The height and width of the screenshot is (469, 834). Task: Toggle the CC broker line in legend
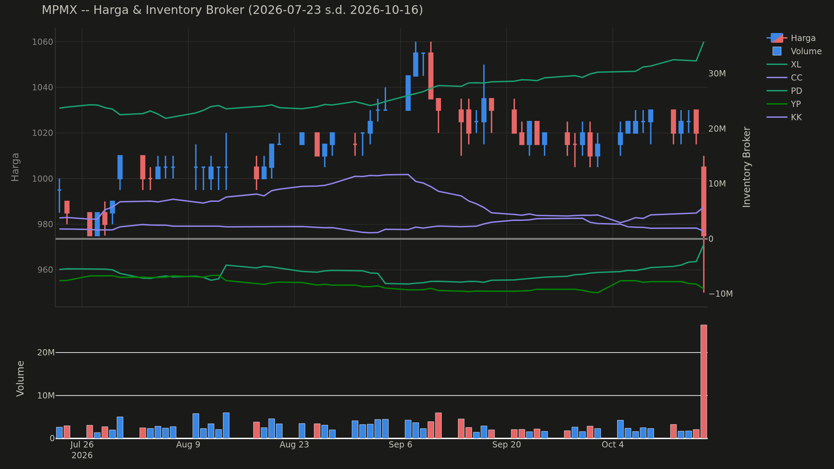point(784,78)
